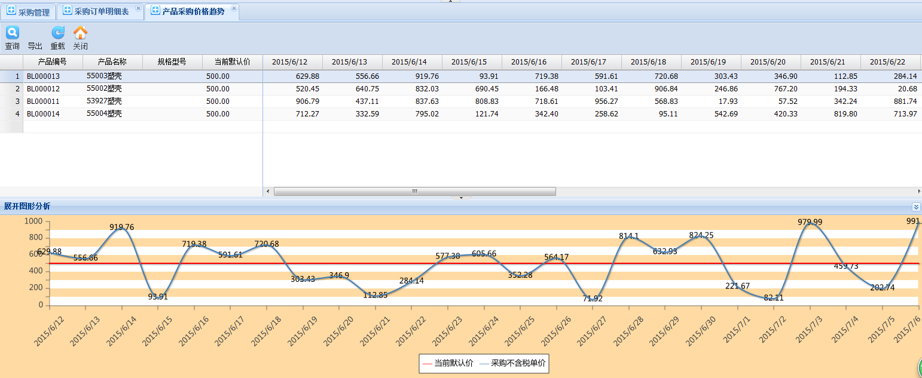Click the 查询 search icon
The image size is (922, 378).
[12, 33]
